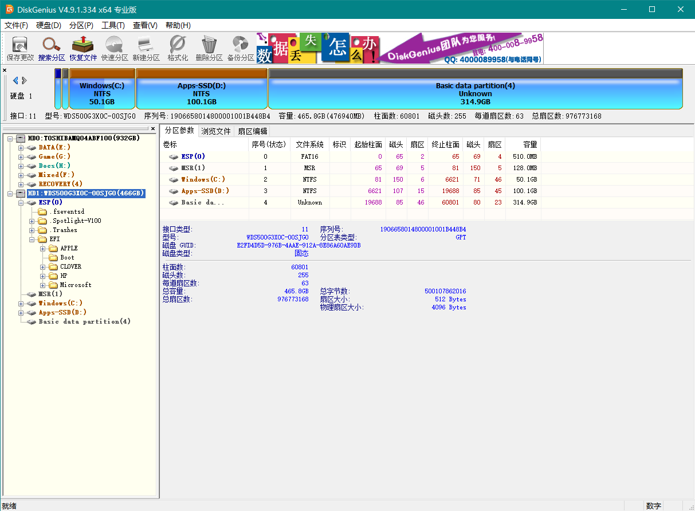This screenshot has height=511, width=695.
Task: Click the 数字 status bar indicator
Action: point(654,506)
